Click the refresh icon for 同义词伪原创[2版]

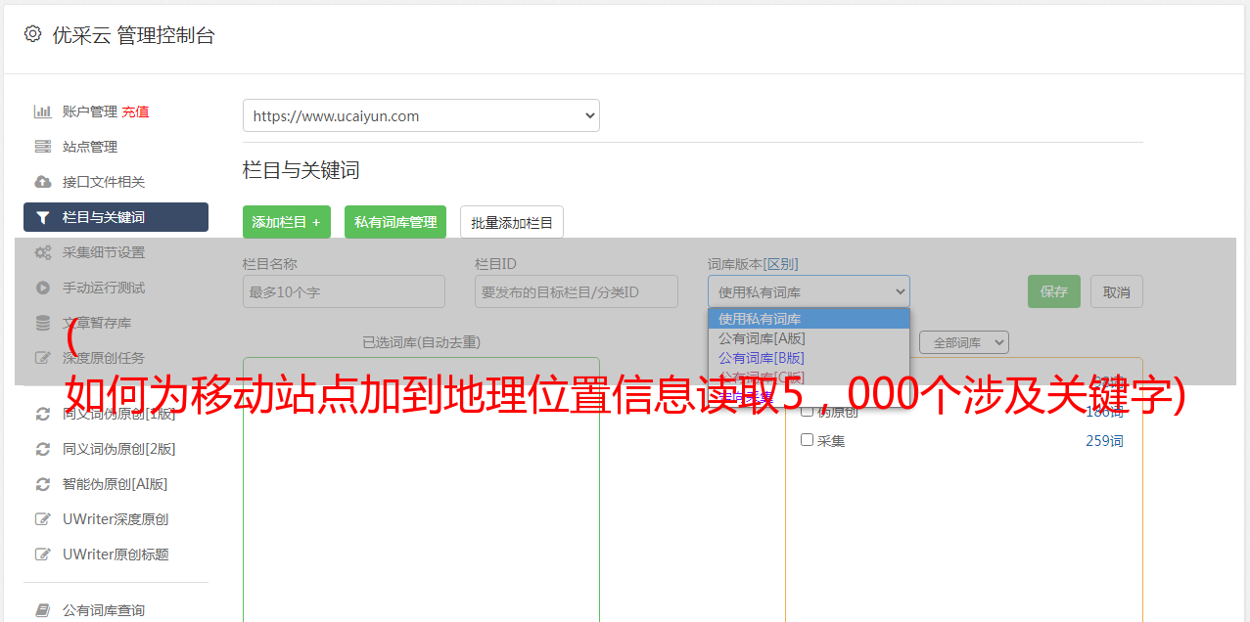(43, 449)
